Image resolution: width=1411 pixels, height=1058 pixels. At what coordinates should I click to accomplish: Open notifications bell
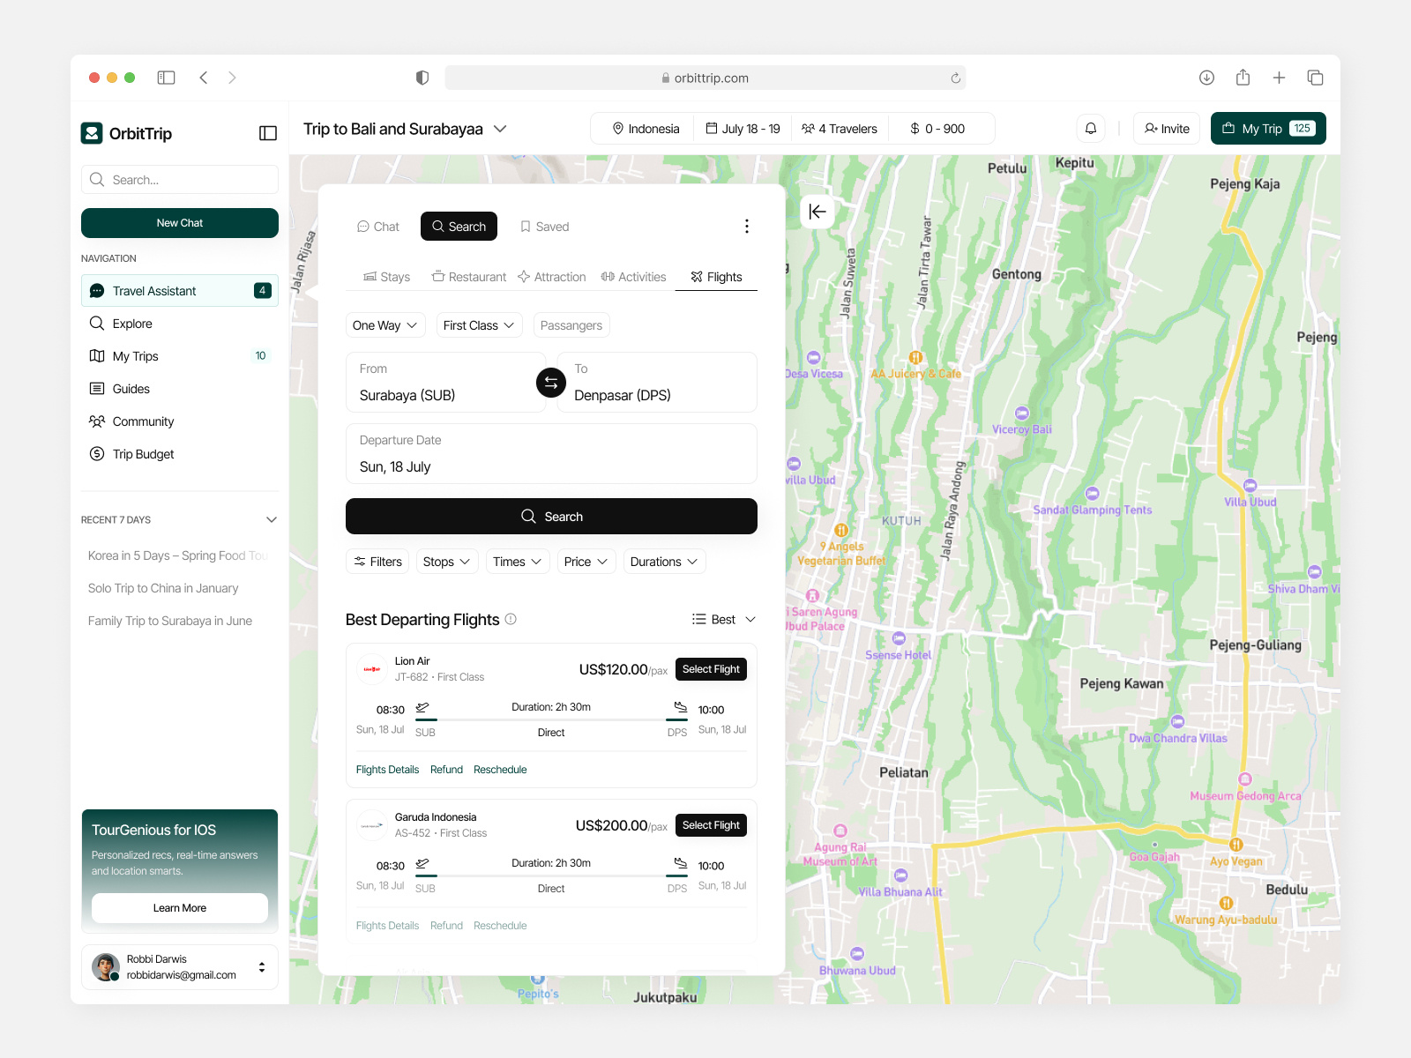coord(1090,128)
